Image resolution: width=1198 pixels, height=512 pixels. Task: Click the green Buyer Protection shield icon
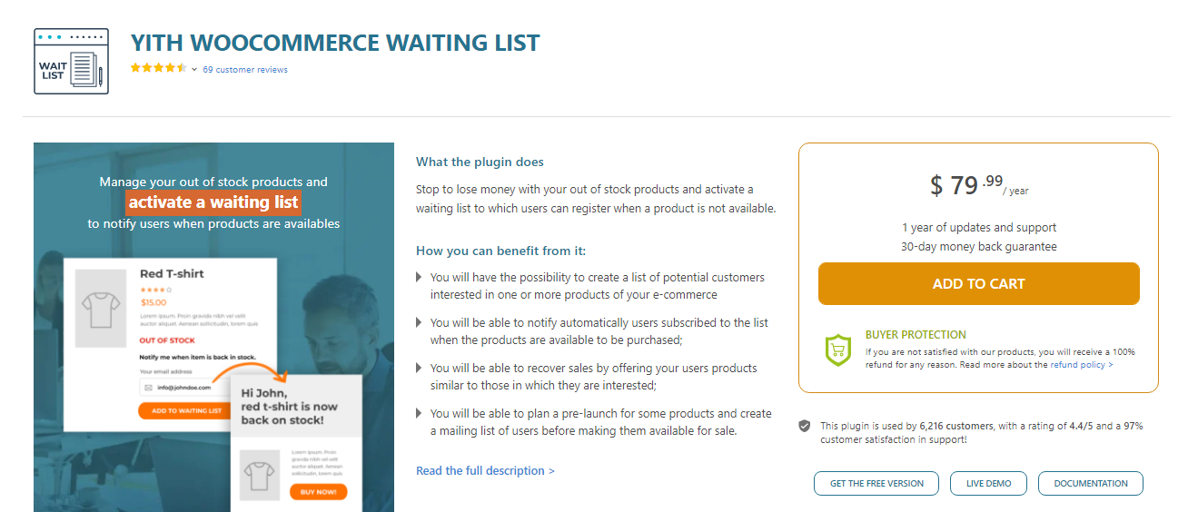pyautogui.click(x=837, y=350)
